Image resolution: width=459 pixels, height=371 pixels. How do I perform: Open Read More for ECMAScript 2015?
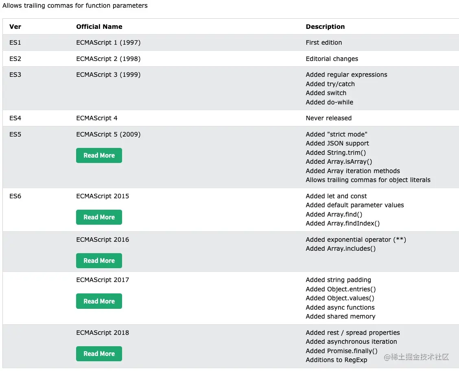(99, 217)
